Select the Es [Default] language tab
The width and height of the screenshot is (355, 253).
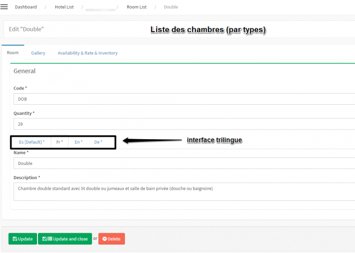tap(31, 142)
